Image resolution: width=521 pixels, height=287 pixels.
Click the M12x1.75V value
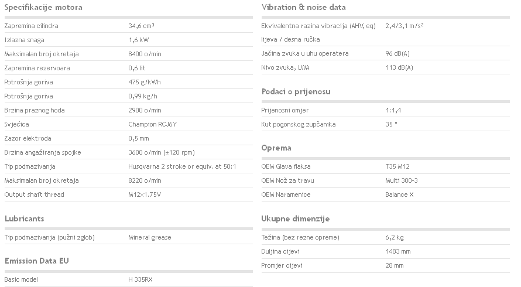pos(145,194)
